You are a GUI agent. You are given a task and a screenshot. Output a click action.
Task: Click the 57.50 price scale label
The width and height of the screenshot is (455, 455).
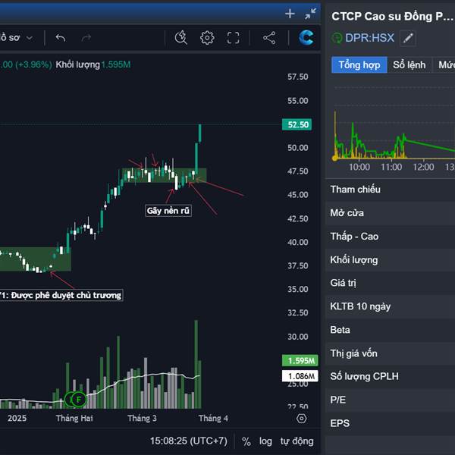(x=298, y=77)
